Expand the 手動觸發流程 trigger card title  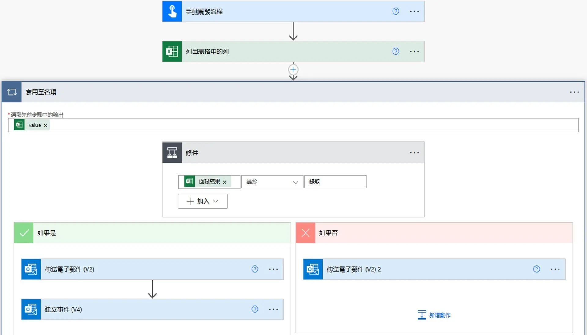tap(204, 12)
